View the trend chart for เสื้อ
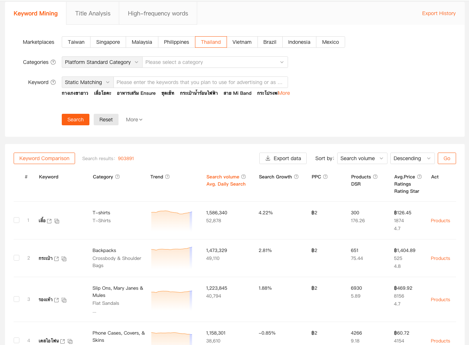 (x=172, y=220)
